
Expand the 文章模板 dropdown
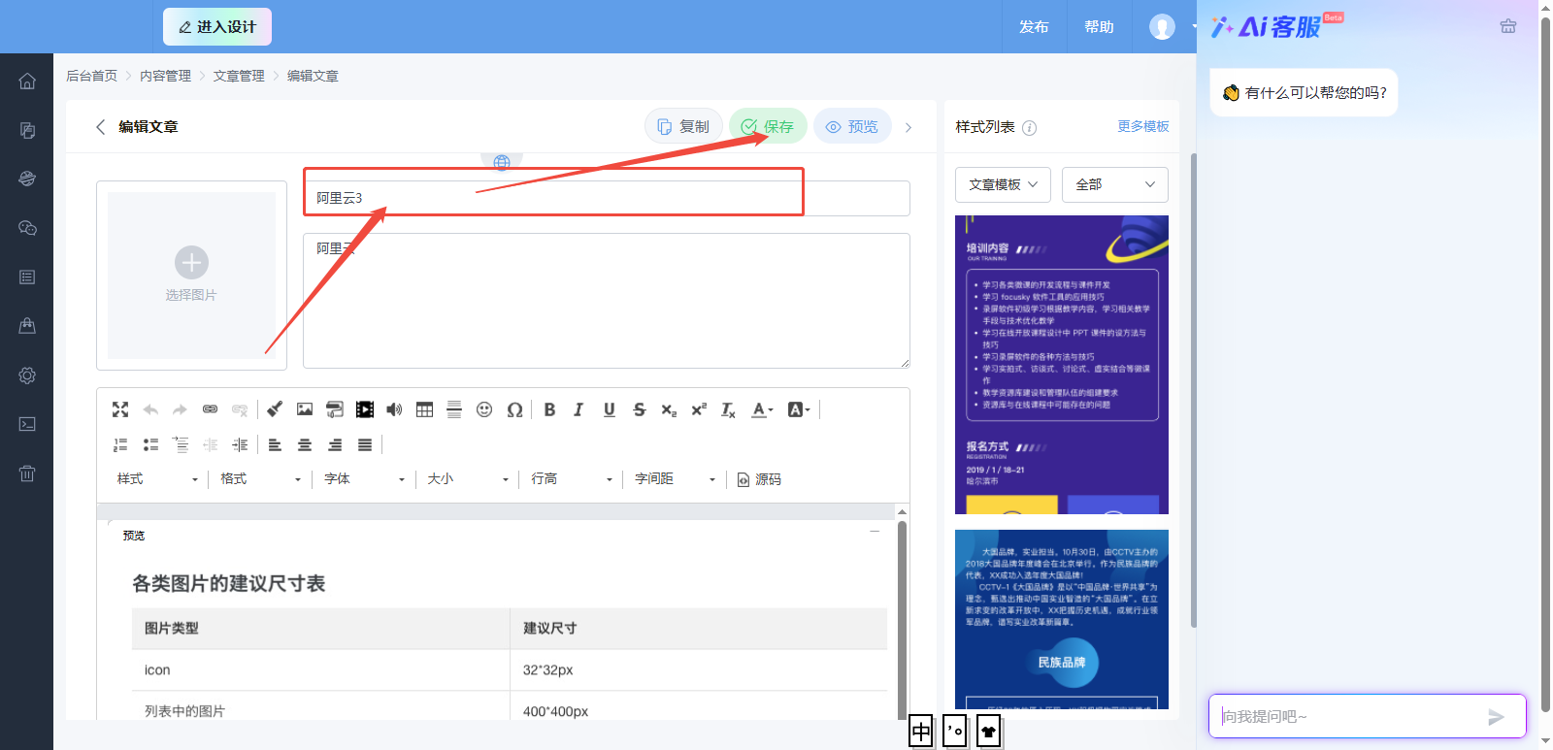point(1003,184)
